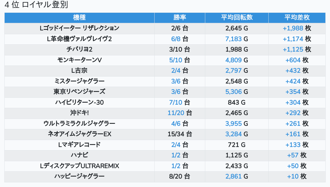Click the 5/10 win rate for モンキーターンV

176,60
